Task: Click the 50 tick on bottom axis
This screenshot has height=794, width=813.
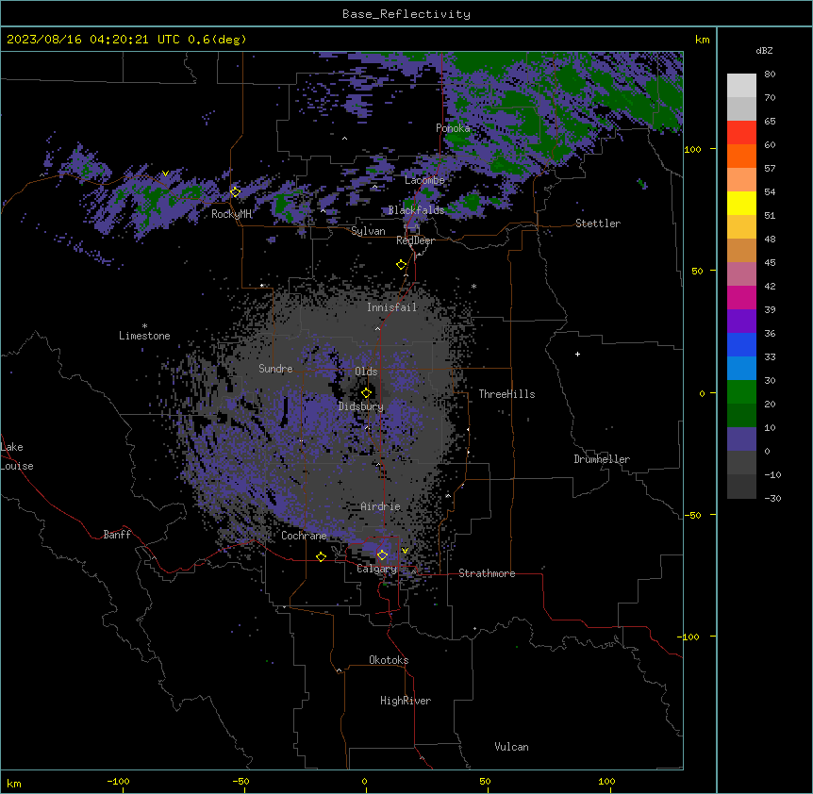Action: tap(485, 782)
